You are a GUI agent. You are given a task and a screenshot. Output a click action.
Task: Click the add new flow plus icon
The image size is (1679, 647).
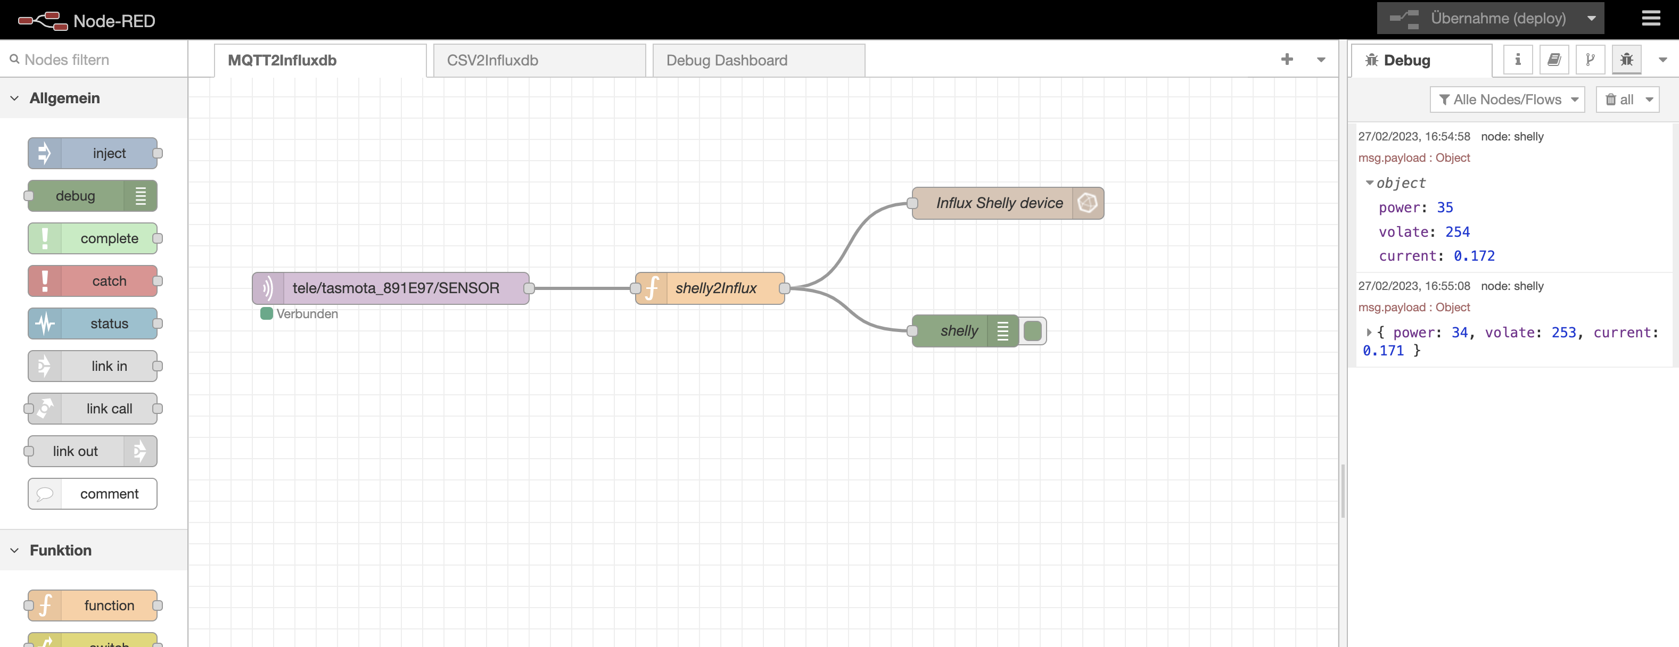click(1287, 59)
